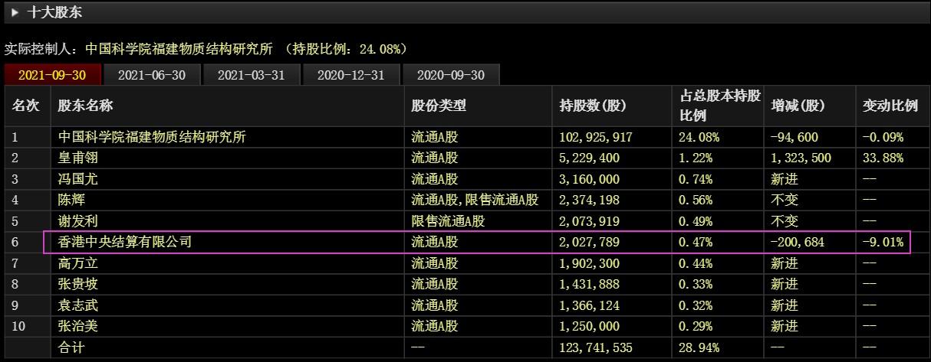Click the 28.94% total ratio cell
The height and width of the screenshot is (362, 931).
click(x=699, y=347)
